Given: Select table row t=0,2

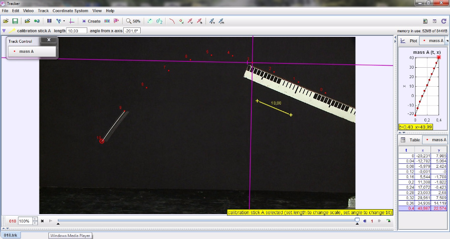Looking at the screenshot, I should point(423,182).
